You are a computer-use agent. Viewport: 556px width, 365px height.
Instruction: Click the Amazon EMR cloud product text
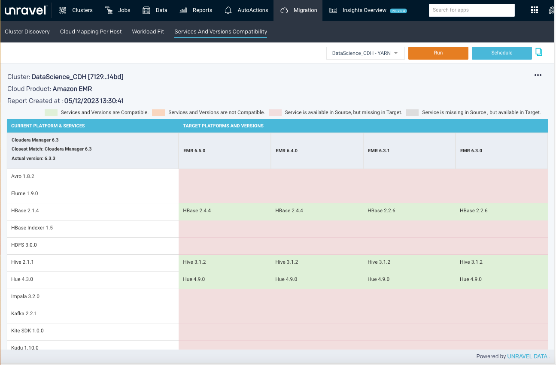(72, 89)
